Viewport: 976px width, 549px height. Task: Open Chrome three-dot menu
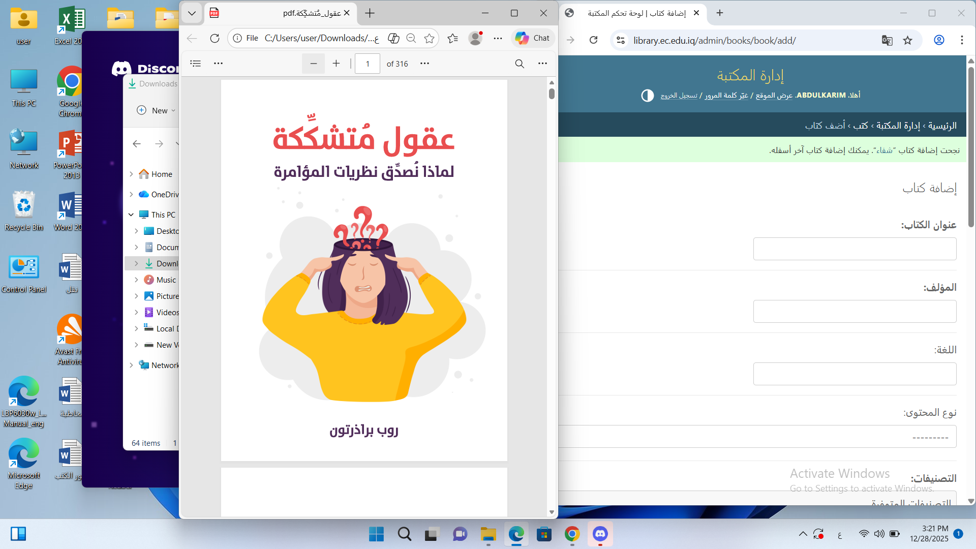tap(962, 40)
